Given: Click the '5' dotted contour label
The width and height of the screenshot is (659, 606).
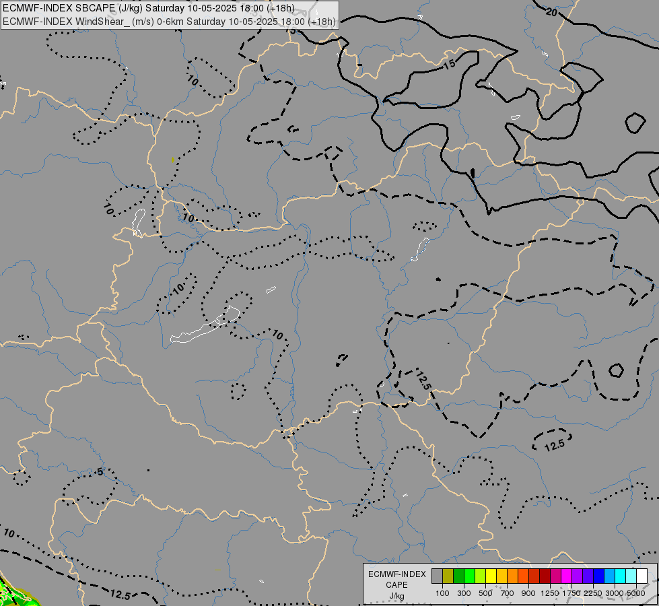Looking at the screenshot, I should (x=100, y=472).
